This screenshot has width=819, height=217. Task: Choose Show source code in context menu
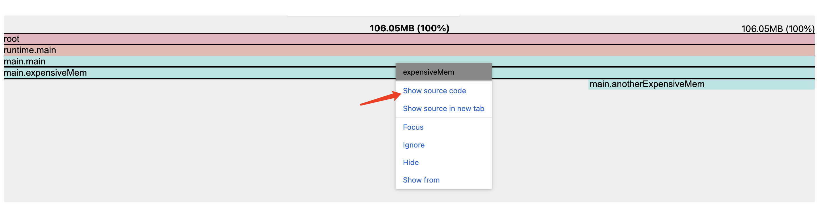pos(434,91)
